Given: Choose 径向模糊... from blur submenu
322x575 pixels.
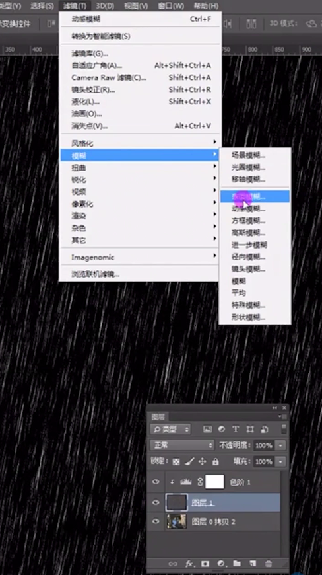Looking at the screenshot, I should click(255, 256).
